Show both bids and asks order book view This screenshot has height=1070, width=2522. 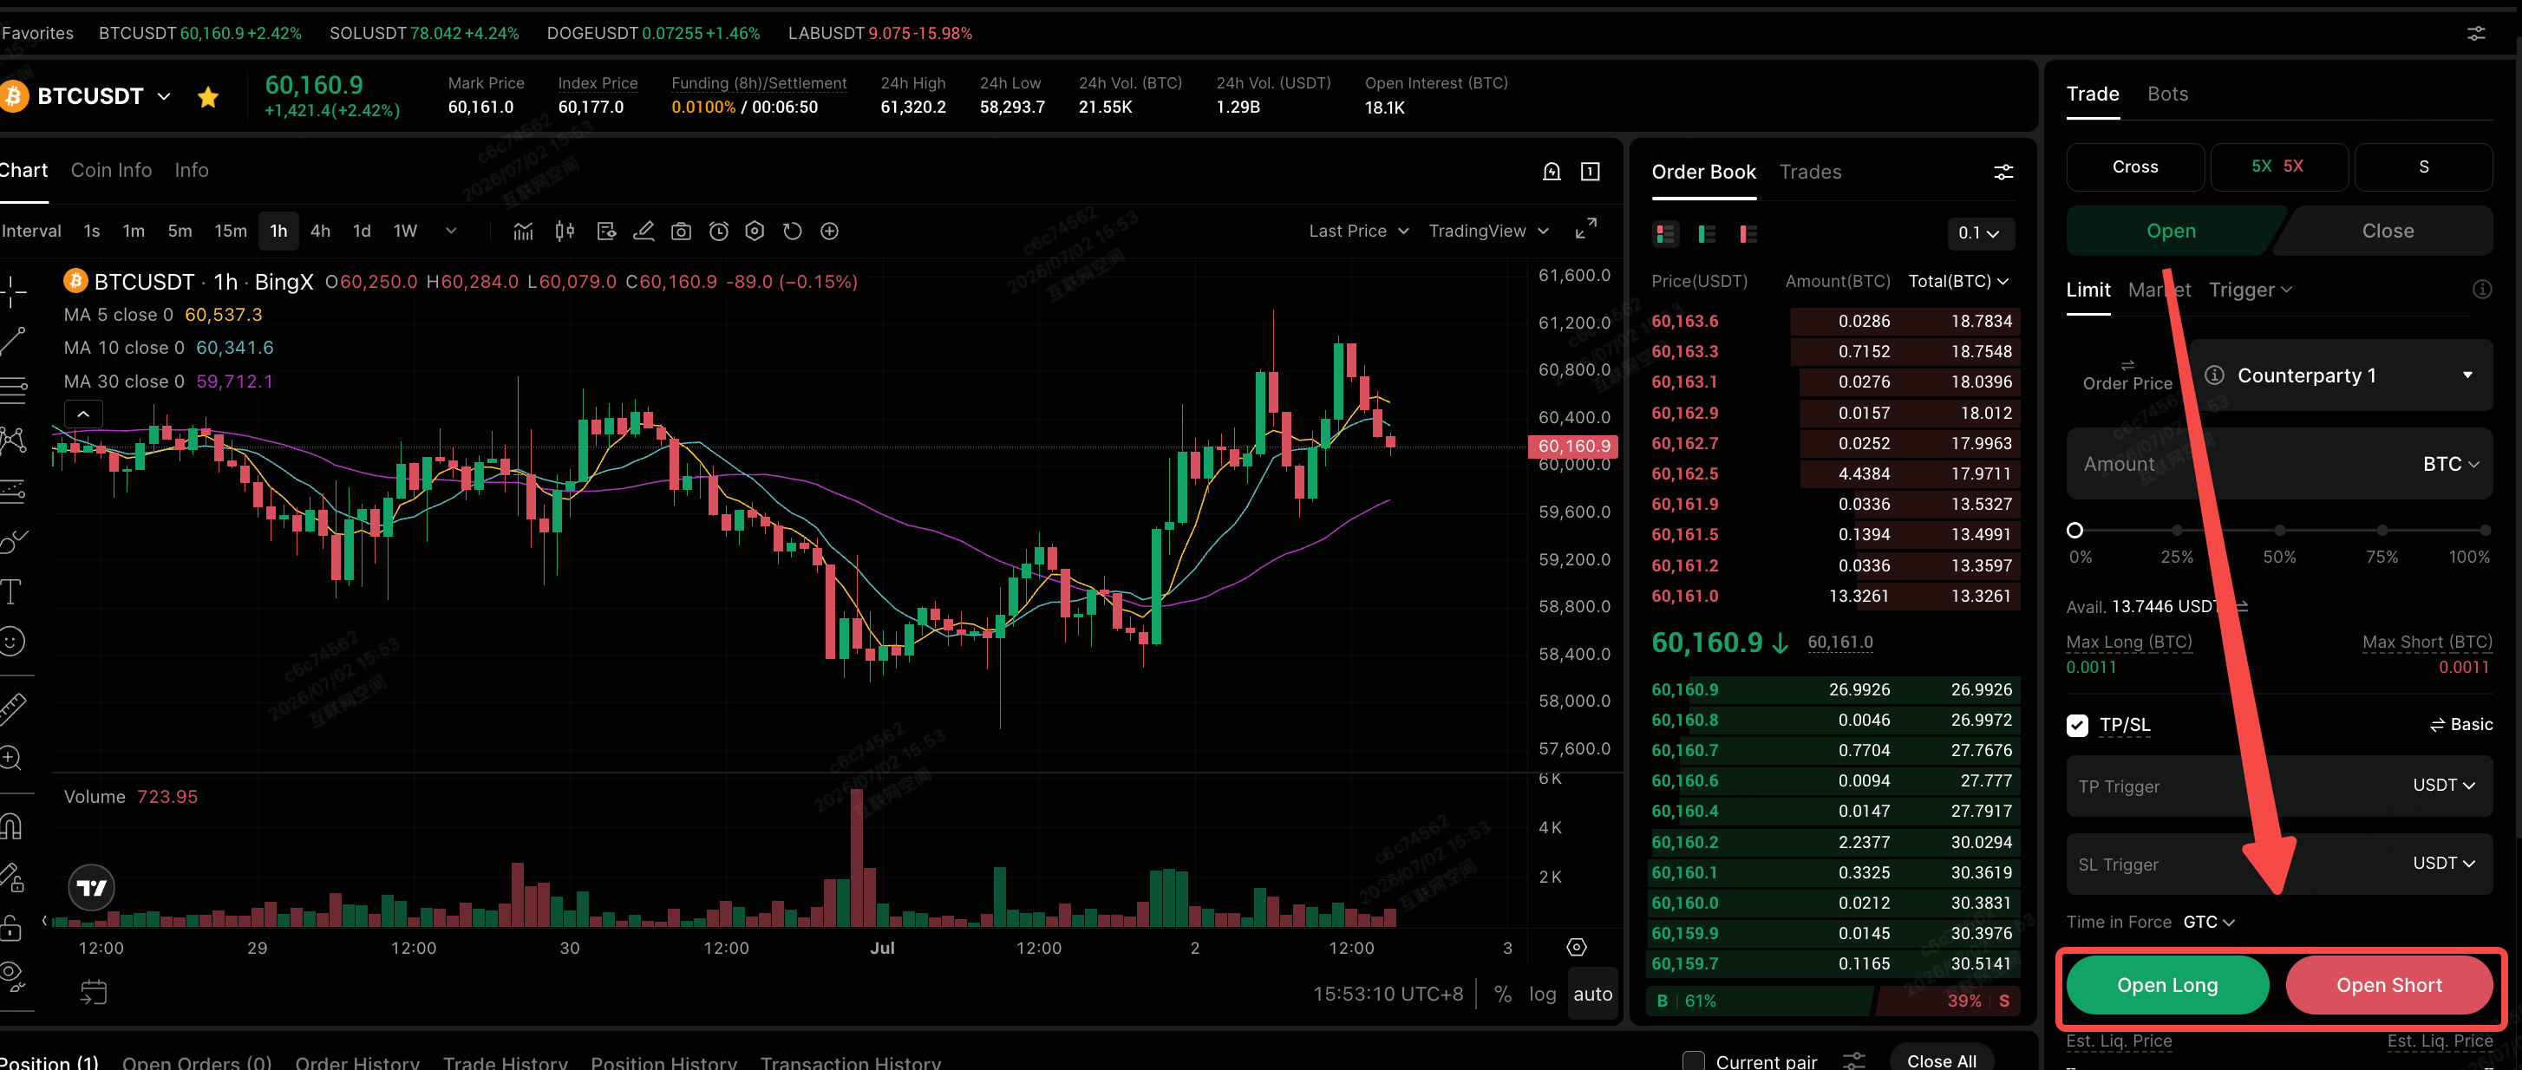1665,234
